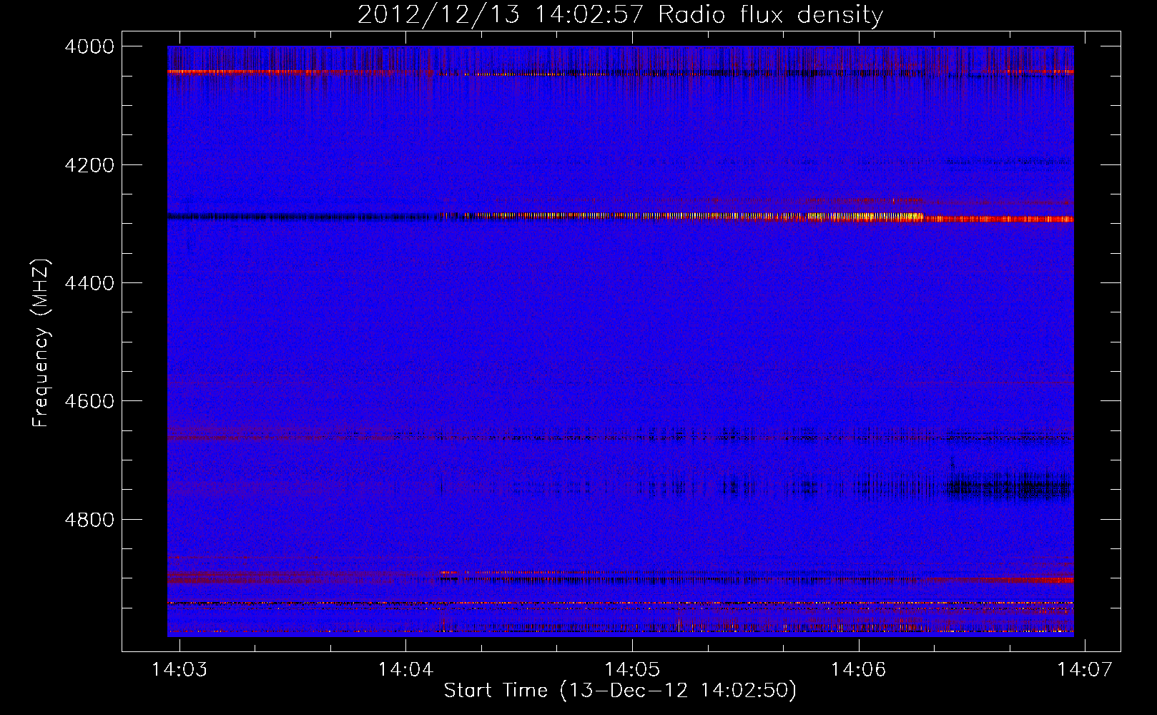Click the 14:04 time axis label

405,669
